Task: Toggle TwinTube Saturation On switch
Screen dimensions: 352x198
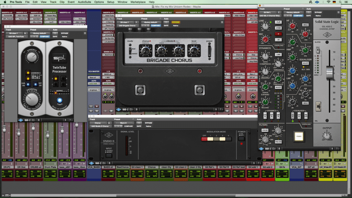Action: coord(35,85)
